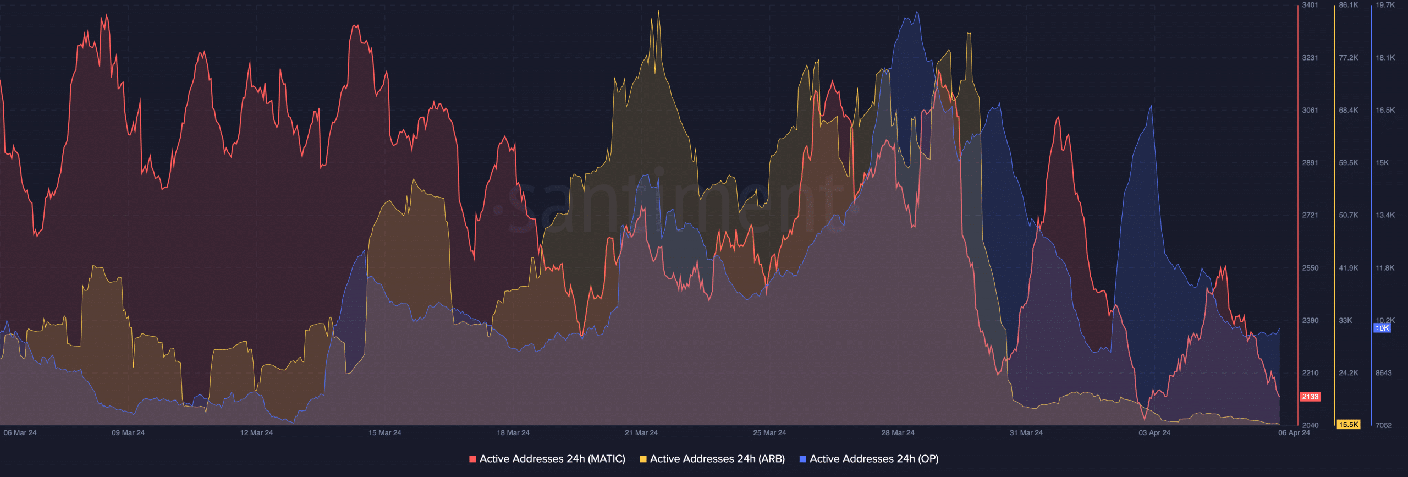Click the 18.1K OP axis value

coord(1385,58)
